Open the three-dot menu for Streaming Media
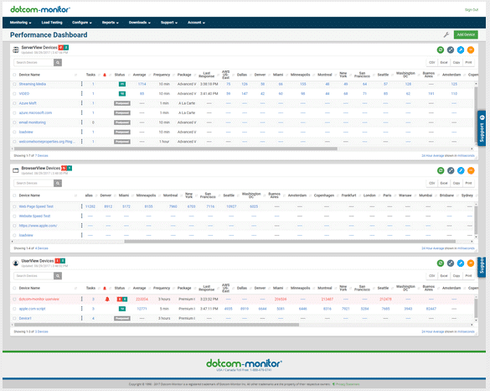490x391 pixels. click(x=82, y=84)
